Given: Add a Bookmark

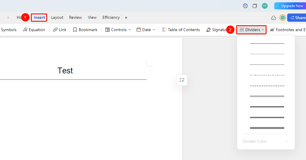Looking at the screenshot, I should 85,30.
